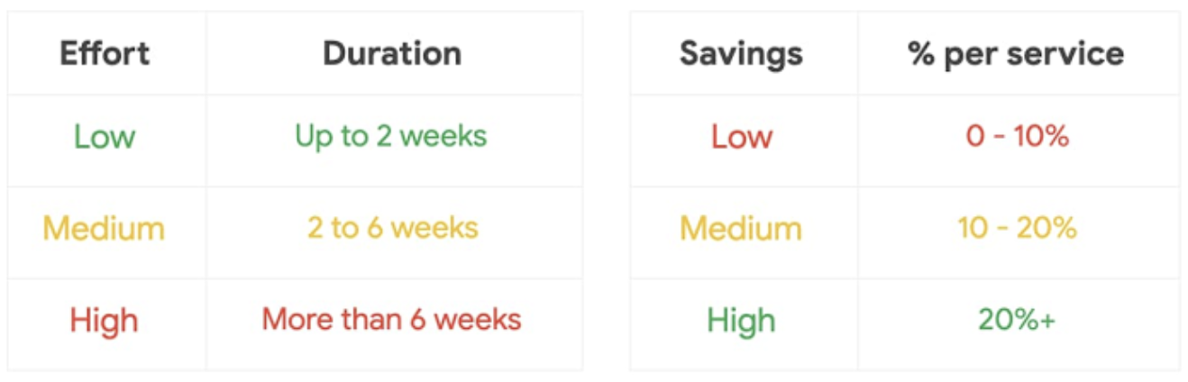Select the '% per service' header
Image resolution: width=1188 pixels, height=382 pixels.
click(1016, 54)
